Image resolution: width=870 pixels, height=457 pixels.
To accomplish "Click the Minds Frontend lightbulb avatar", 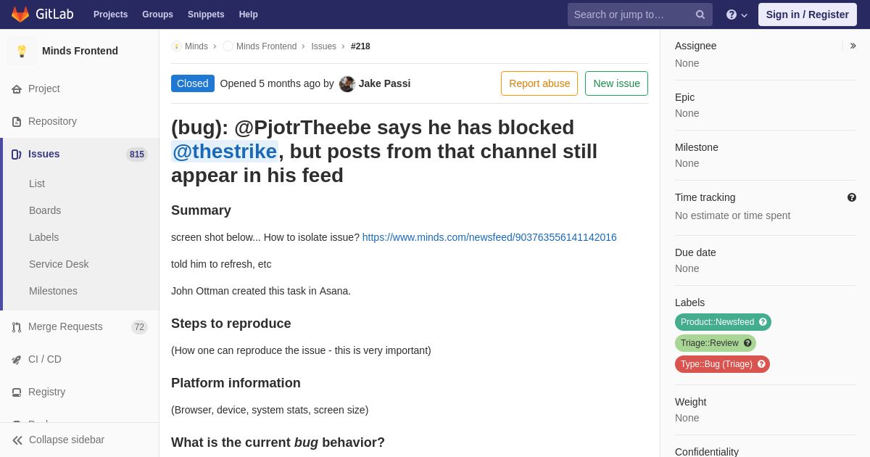I will [x=22, y=51].
